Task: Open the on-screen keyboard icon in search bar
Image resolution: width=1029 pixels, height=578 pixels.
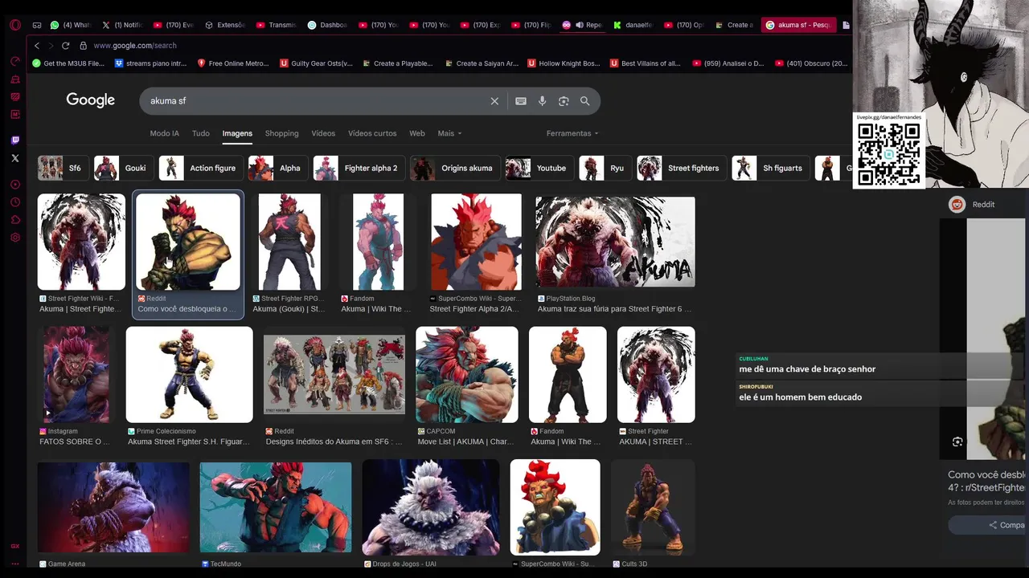Action: point(521,101)
